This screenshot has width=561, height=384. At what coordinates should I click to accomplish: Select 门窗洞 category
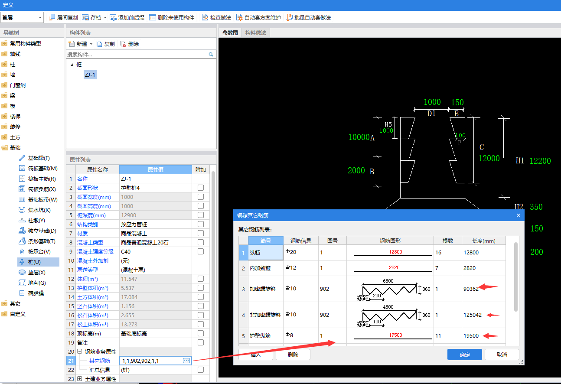(18, 85)
